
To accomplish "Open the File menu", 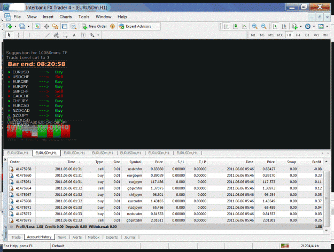I will pyautogui.click(x=17, y=17).
